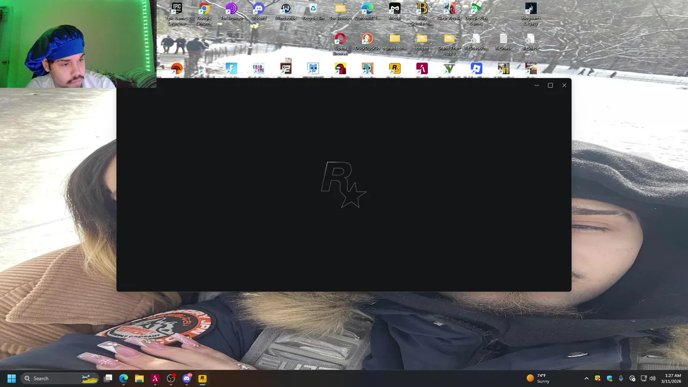Open Discord with 9+ badge in taskbar
This screenshot has height=387, width=688.
[187, 378]
